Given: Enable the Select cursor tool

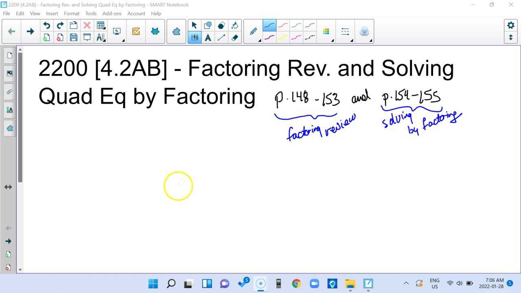Looking at the screenshot, I should pos(195,25).
